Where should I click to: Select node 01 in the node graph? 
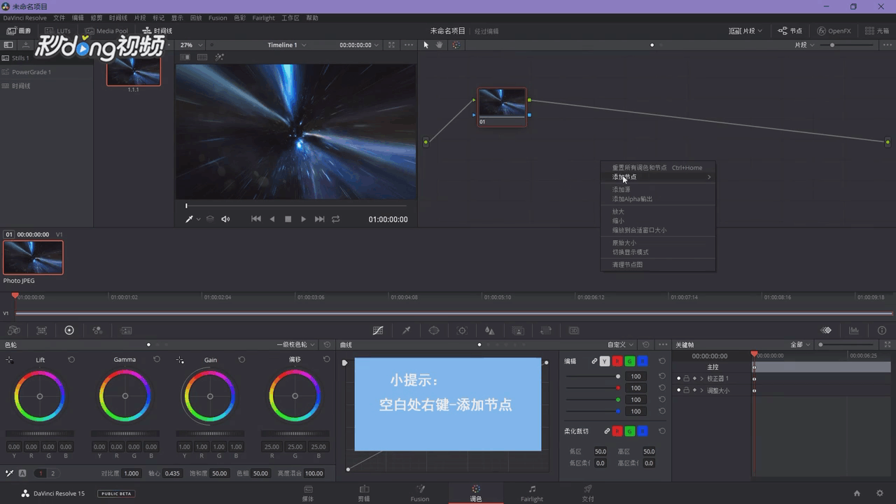pyautogui.click(x=502, y=106)
